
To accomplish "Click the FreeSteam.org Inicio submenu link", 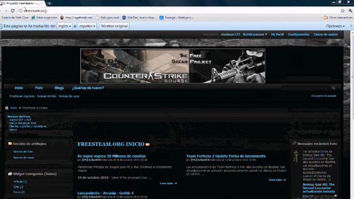I will click(x=22, y=96).
